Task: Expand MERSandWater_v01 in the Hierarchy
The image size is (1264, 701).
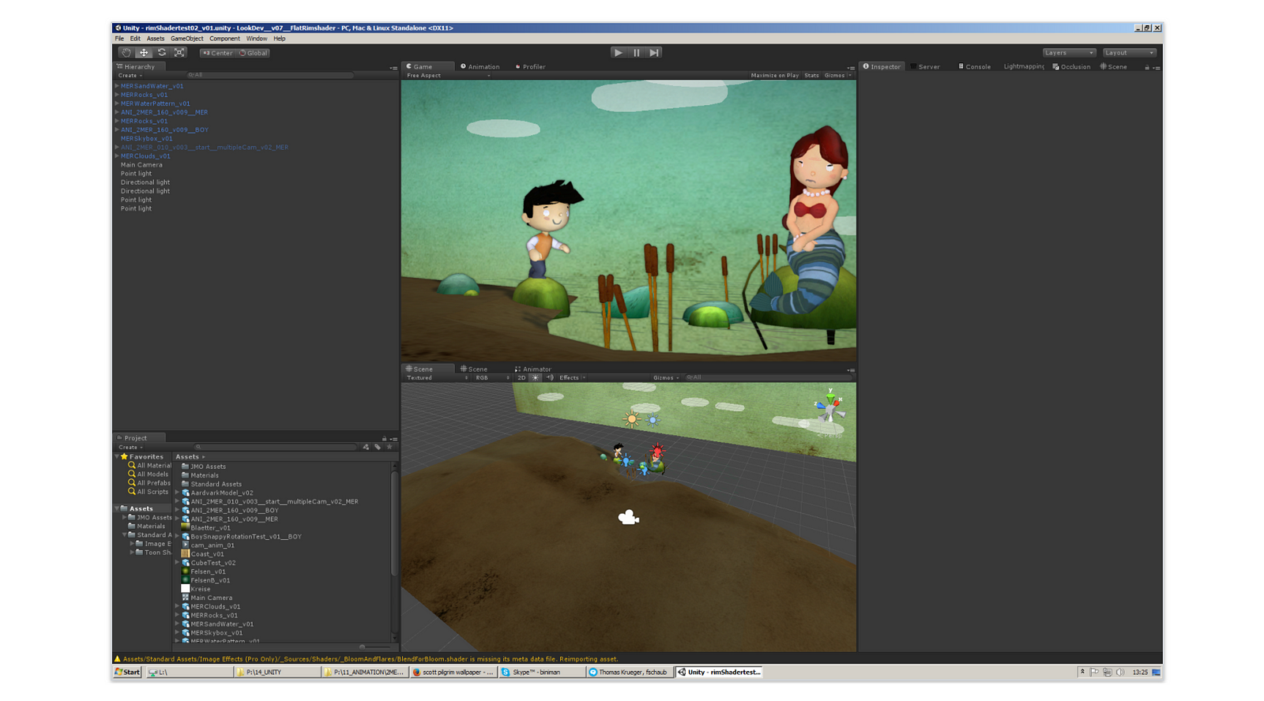Action: pyautogui.click(x=117, y=86)
